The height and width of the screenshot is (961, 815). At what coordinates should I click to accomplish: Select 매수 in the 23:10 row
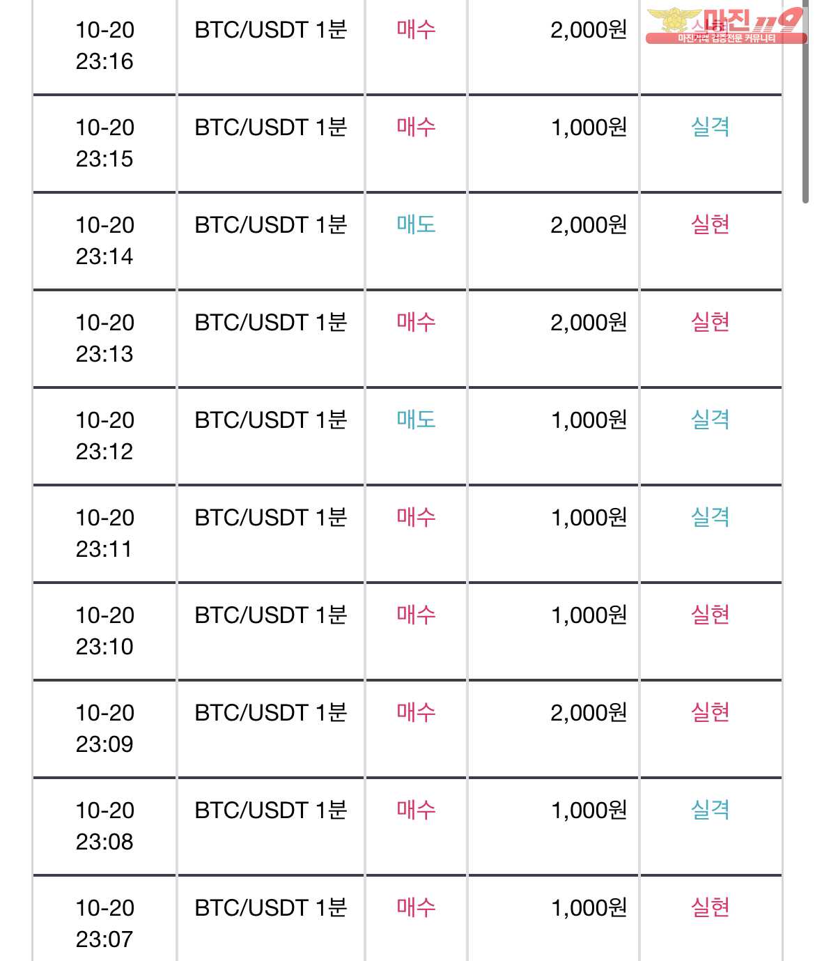click(x=416, y=615)
